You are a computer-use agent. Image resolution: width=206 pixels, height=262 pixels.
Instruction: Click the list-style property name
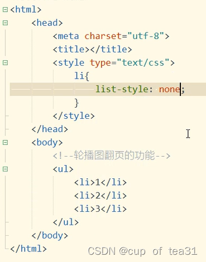pyautogui.click(x=122, y=89)
